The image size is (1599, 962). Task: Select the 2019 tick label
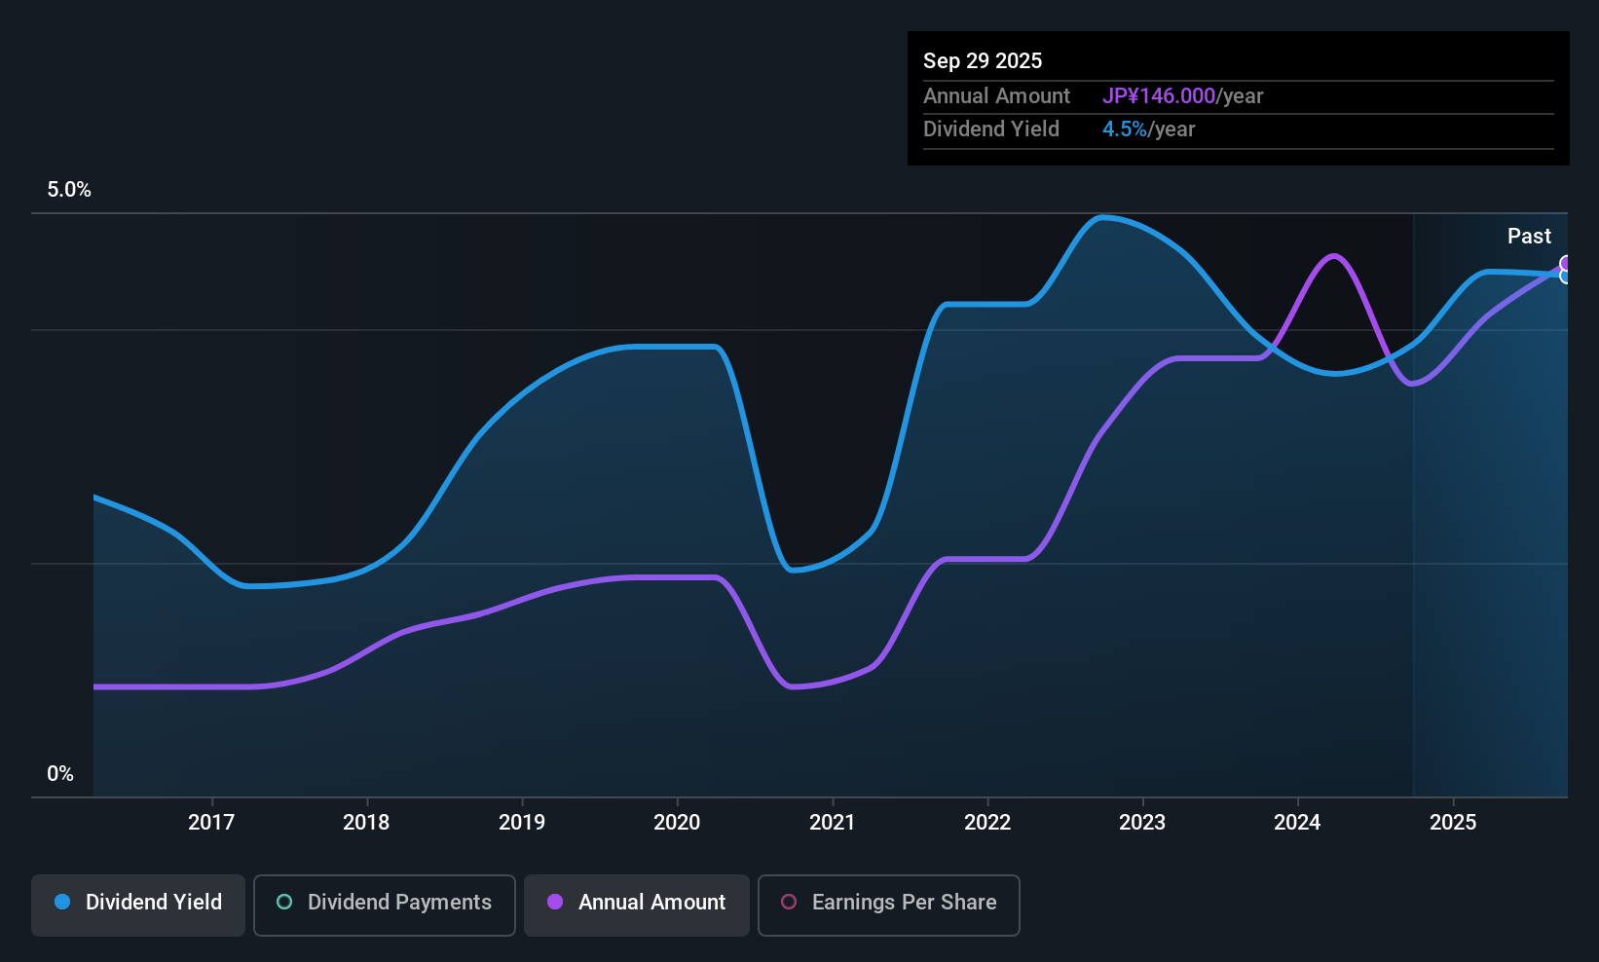click(x=522, y=823)
